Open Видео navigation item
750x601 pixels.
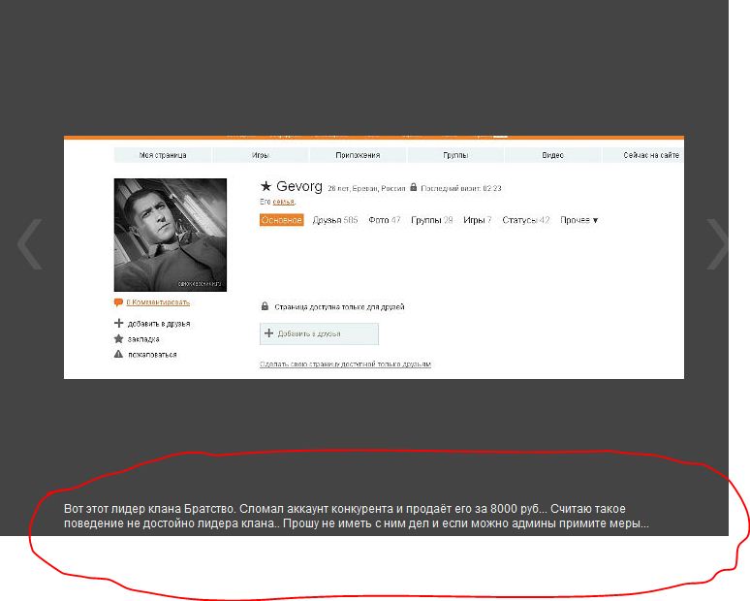pos(553,155)
